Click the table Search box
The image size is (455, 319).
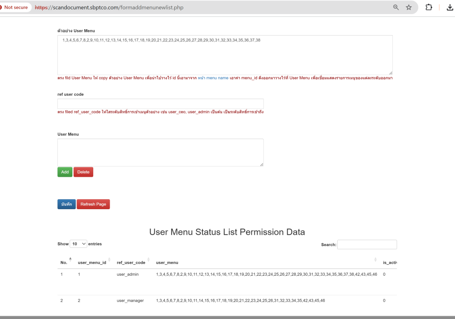point(367,245)
